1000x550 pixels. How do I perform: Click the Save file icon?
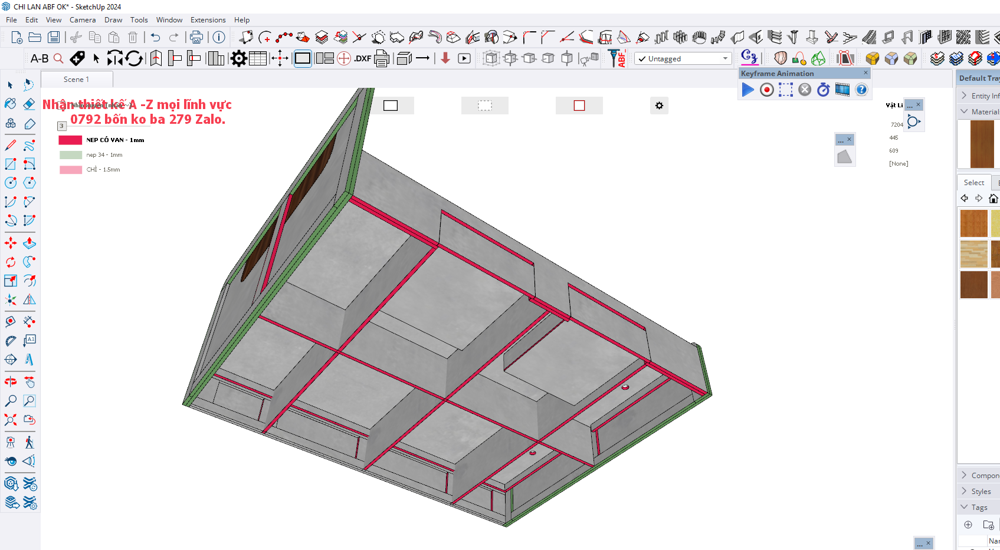tap(54, 37)
